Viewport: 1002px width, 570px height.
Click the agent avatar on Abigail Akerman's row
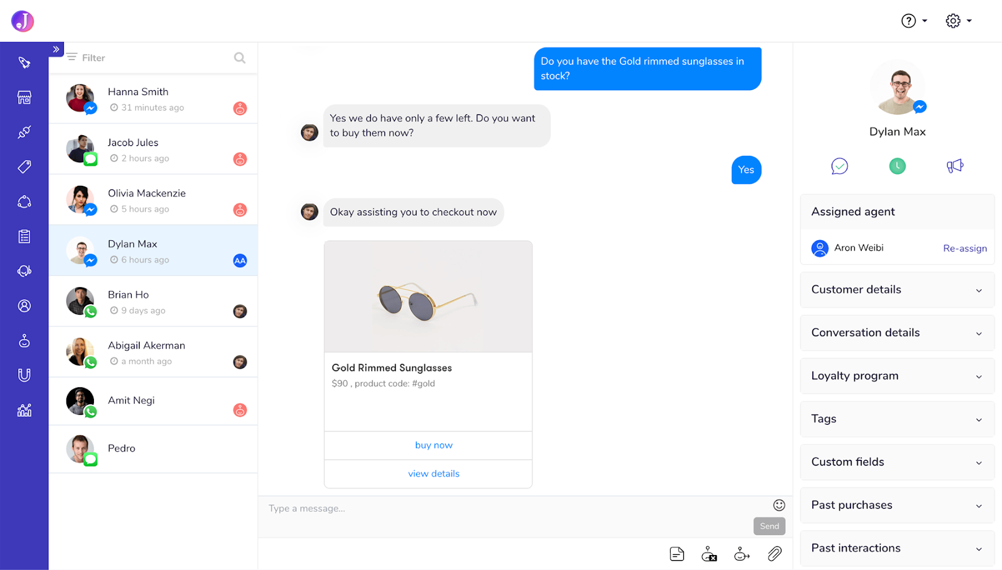[240, 362]
